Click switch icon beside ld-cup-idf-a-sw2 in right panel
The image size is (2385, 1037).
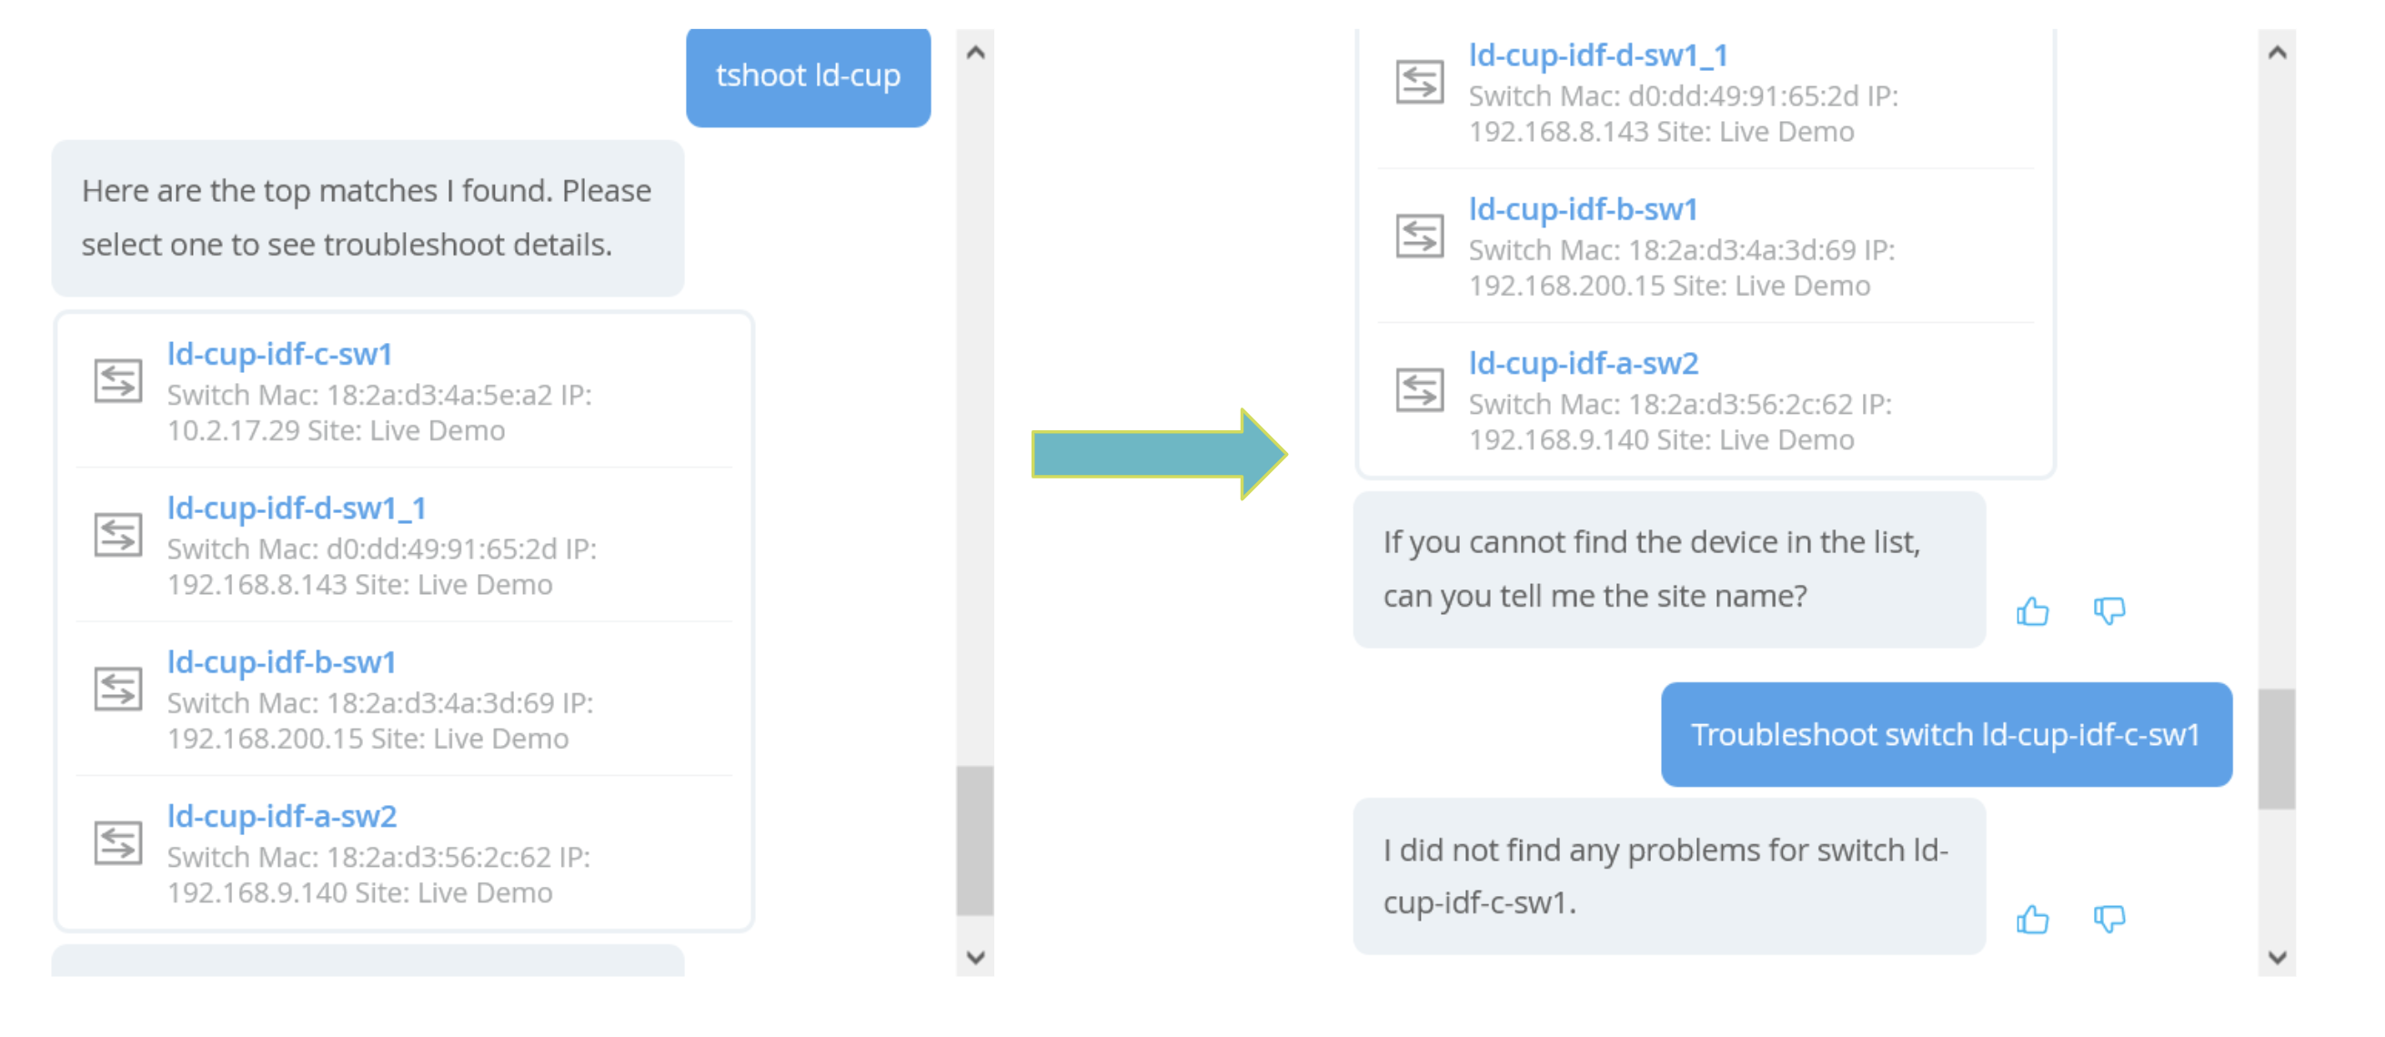[1419, 390]
